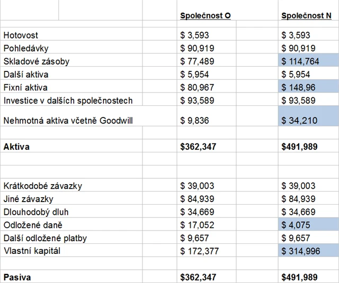Select Nehmotná aktiva včetně Goodwill label
This screenshot has height=283, width=339.
click(68, 121)
